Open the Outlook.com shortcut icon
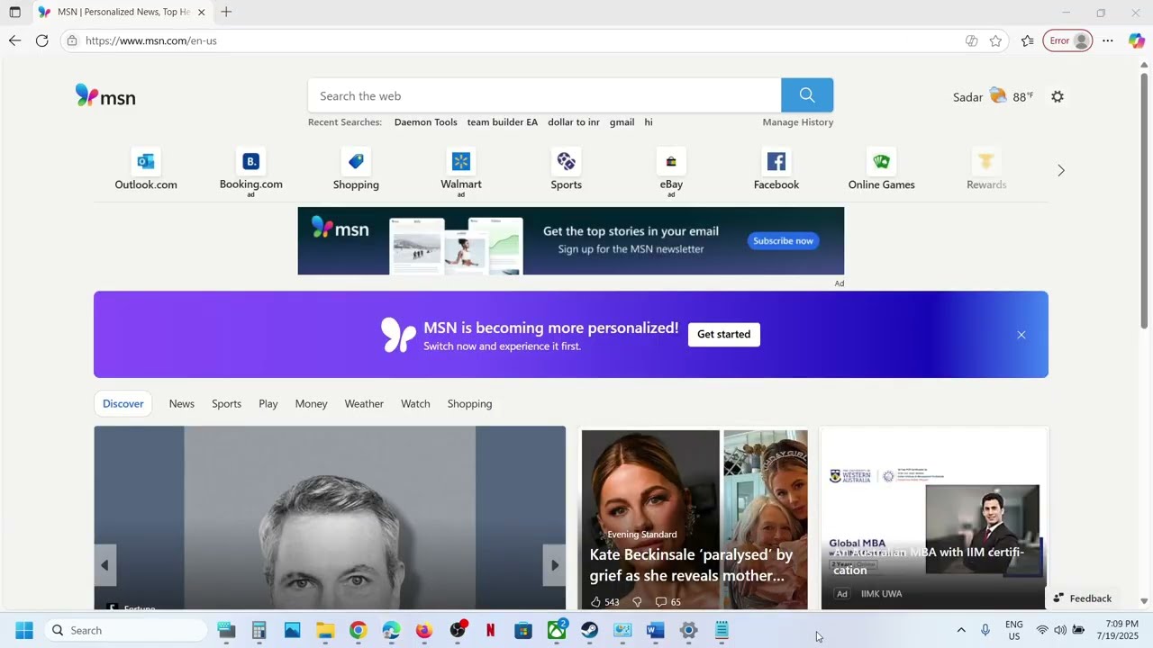Image resolution: width=1153 pixels, height=648 pixels. 146,161
